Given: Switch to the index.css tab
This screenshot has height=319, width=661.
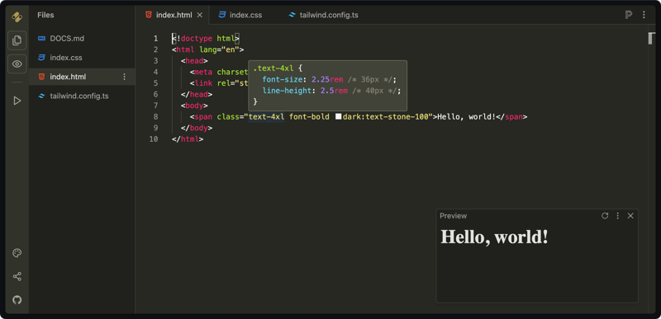Looking at the screenshot, I should tap(240, 15).
